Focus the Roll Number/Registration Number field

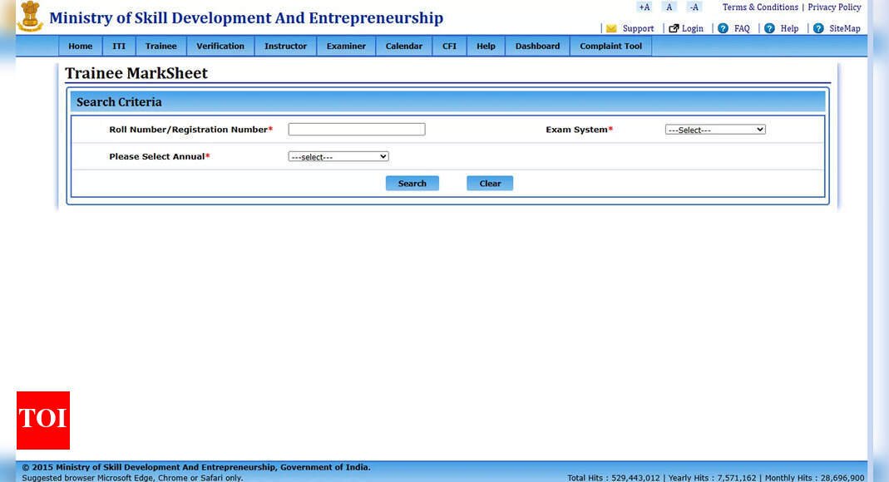(x=357, y=129)
